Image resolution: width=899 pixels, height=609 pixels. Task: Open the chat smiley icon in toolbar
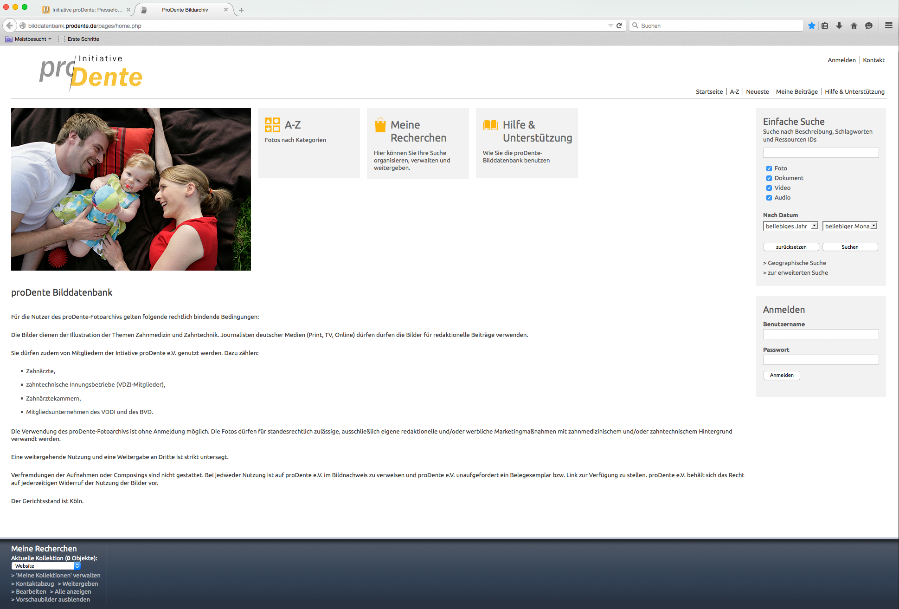(869, 26)
